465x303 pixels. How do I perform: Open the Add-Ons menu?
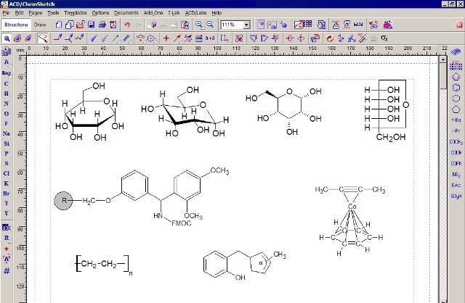click(153, 13)
